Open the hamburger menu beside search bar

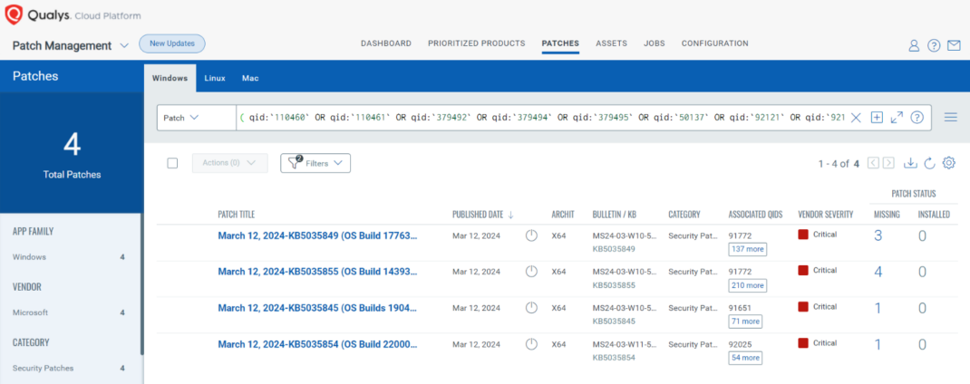point(951,118)
